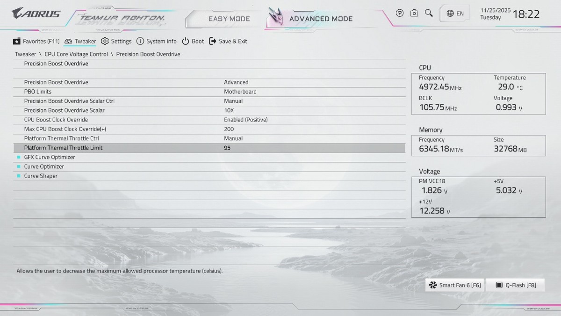
Task: Click the CPU voltage 0.993 V reading
Action: coord(510,108)
